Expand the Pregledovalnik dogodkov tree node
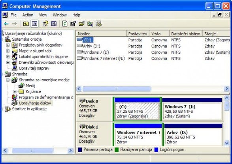Viewport: 232px width, 164px height. [x=8, y=45]
